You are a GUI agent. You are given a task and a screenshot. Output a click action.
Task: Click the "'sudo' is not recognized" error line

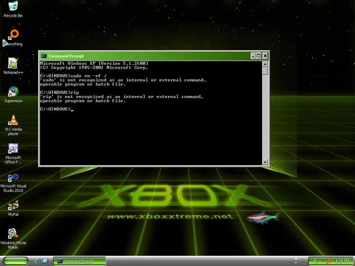tap(123, 80)
